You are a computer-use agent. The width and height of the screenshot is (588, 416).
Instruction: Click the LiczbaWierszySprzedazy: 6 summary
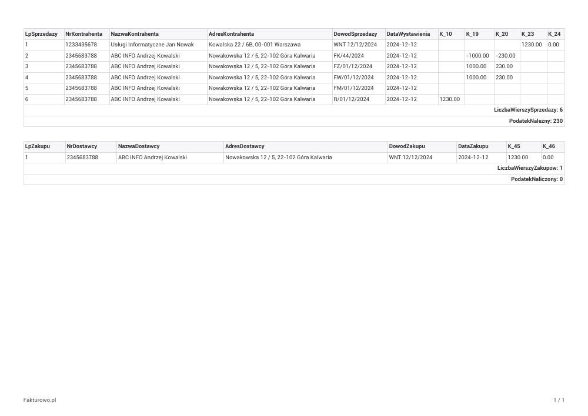click(528, 110)
